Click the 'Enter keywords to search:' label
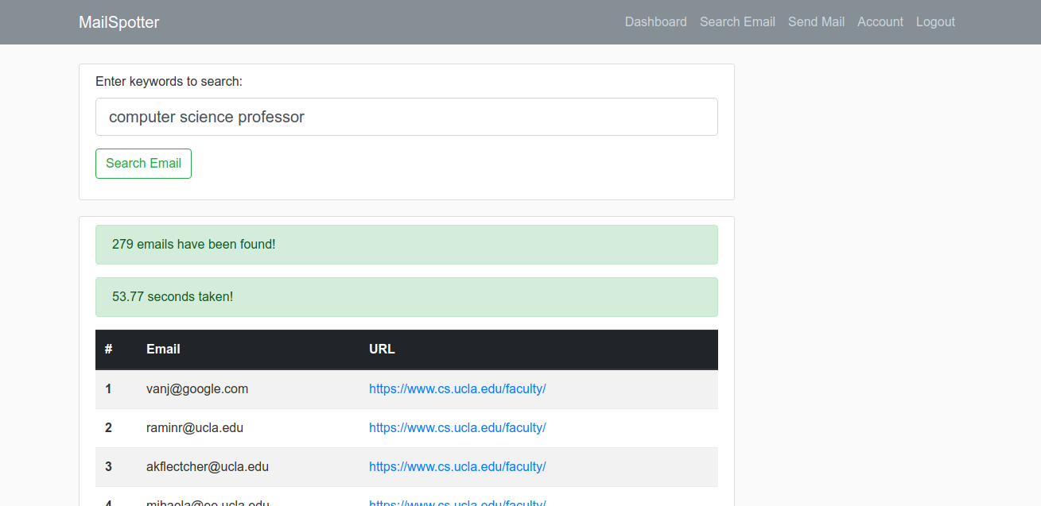This screenshot has width=1041, height=506. pyautogui.click(x=169, y=82)
